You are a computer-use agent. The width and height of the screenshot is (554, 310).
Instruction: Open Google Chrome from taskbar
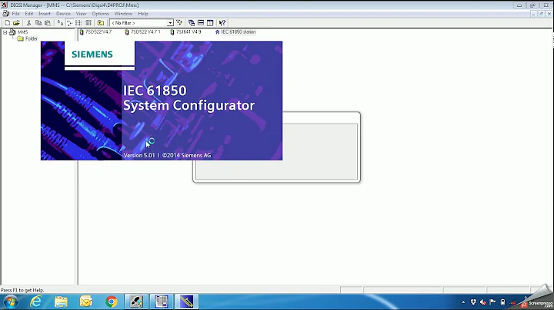[x=111, y=302]
